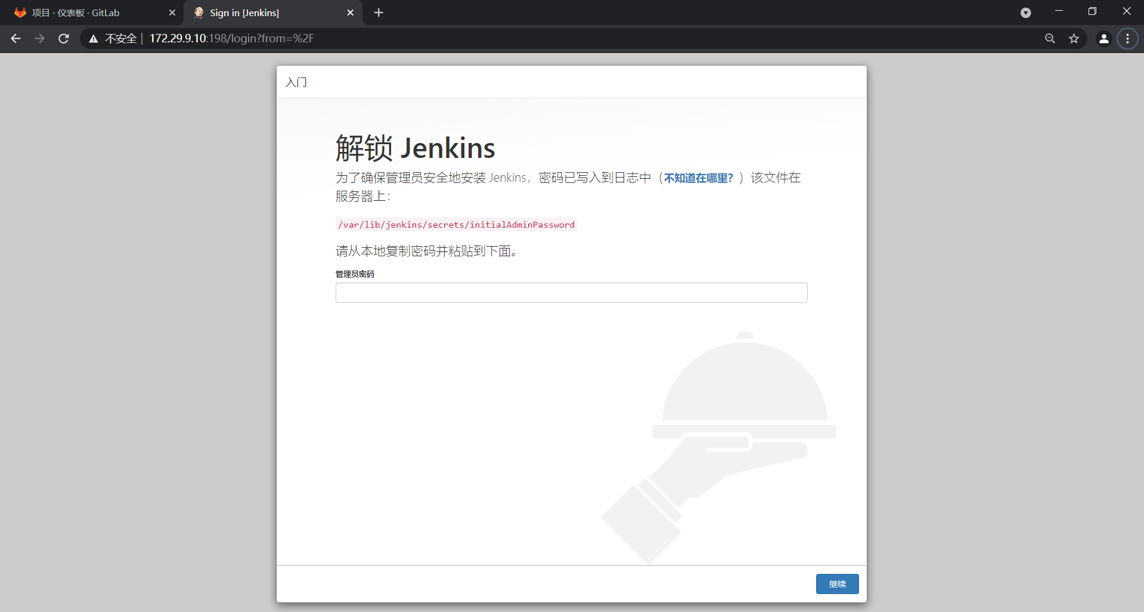The width and height of the screenshot is (1144, 612).
Task: Open the tab search dropdown in title bar
Action: coord(1025,13)
